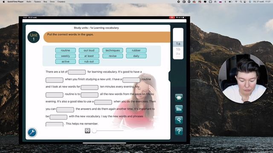273x153 pixels.
Task: Click the webcam video circle overlay
Action: click(243, 79)
